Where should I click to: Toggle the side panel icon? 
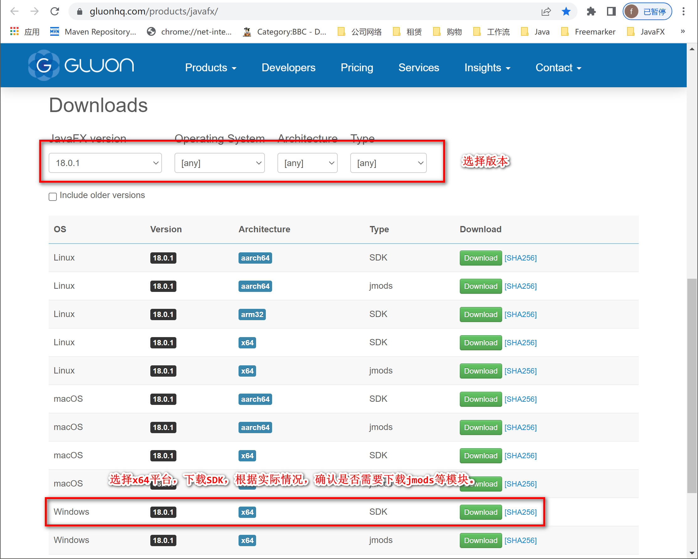pyautogui.click(x=611, y=12)
